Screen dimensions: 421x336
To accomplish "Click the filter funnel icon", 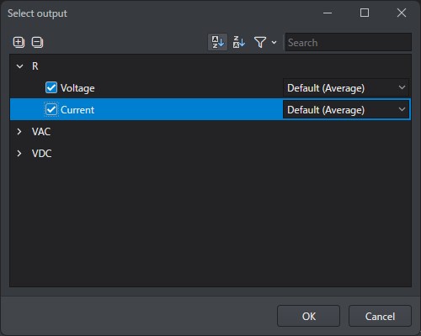I will pos(260,42).
